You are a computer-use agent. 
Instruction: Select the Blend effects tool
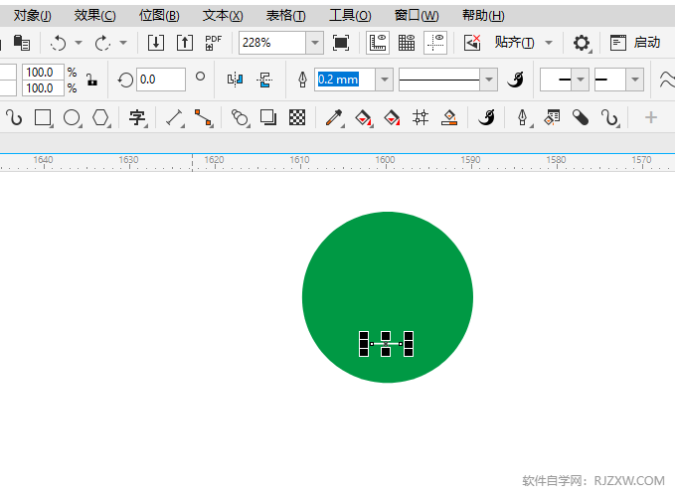pos(241,117)
